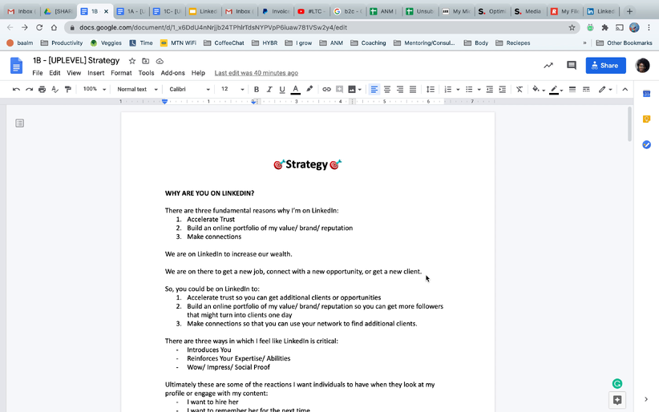The height and width of the screenshot is (412, 659).
Task: Collapse the menus with the up chevron
Action: 625,89
